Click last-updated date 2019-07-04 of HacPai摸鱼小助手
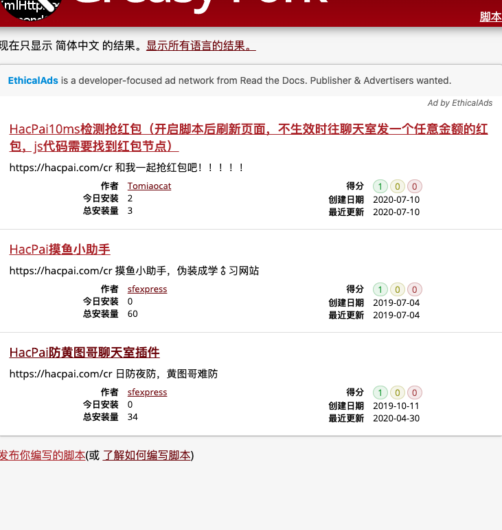 click(x=396, y=315)
